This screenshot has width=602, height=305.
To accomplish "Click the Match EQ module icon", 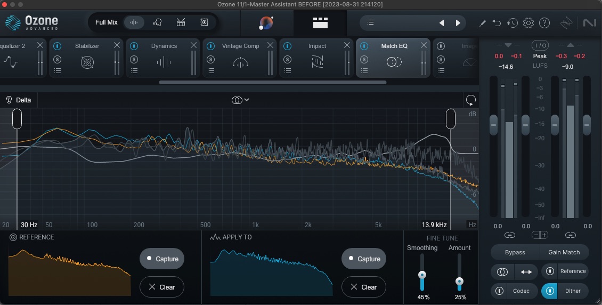I will [x=394, y=61].
